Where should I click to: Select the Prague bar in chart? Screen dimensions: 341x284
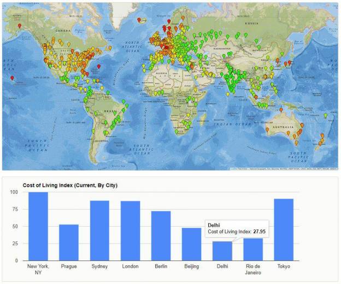(69, 242)
